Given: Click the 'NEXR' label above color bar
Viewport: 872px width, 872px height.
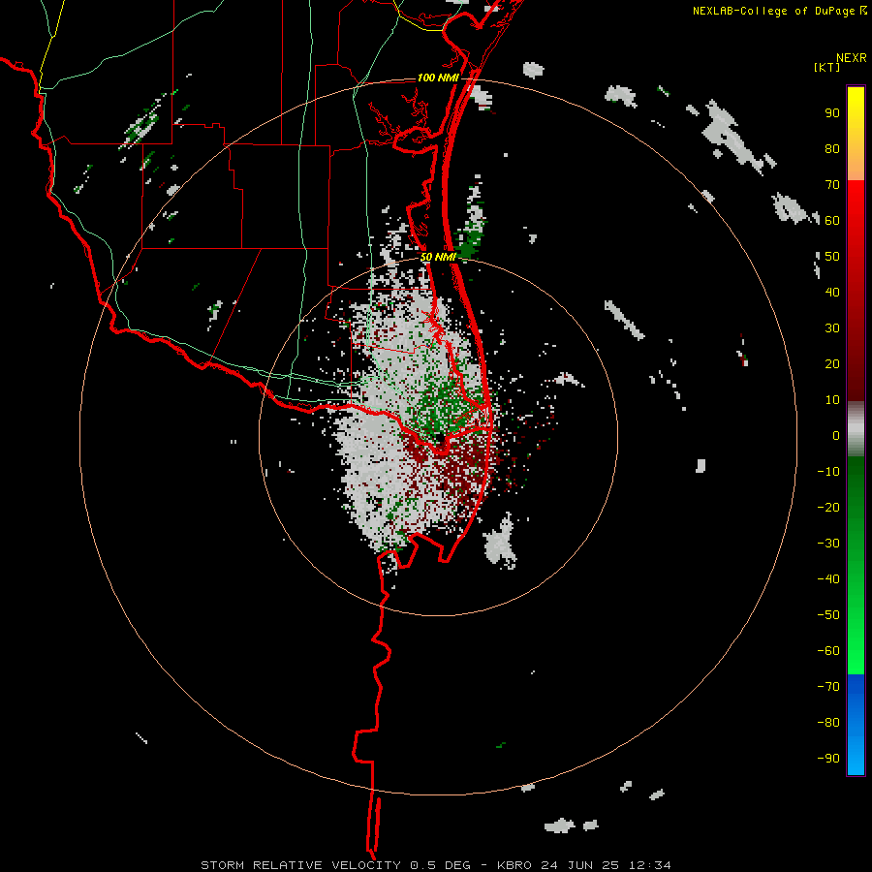Looking at the screenshot, I should pyautogui.click(x=852, y=58).
